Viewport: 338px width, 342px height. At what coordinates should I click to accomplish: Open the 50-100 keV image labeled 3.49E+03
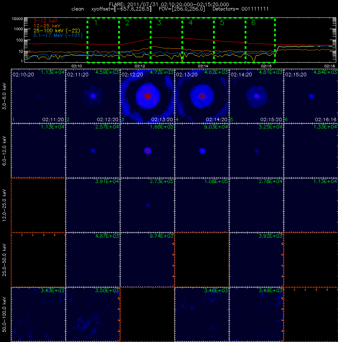click(256, 314)
